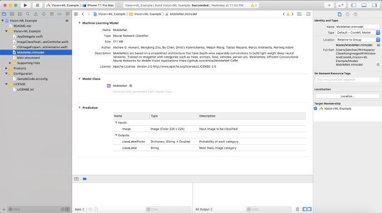382x213 pixels.
Task: Choose the iPhone 11 Pro Max destination
Action: click(x=98, y=5)
